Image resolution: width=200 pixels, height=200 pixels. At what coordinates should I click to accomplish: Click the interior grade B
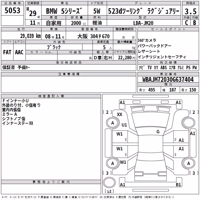[x=195, y=23]
